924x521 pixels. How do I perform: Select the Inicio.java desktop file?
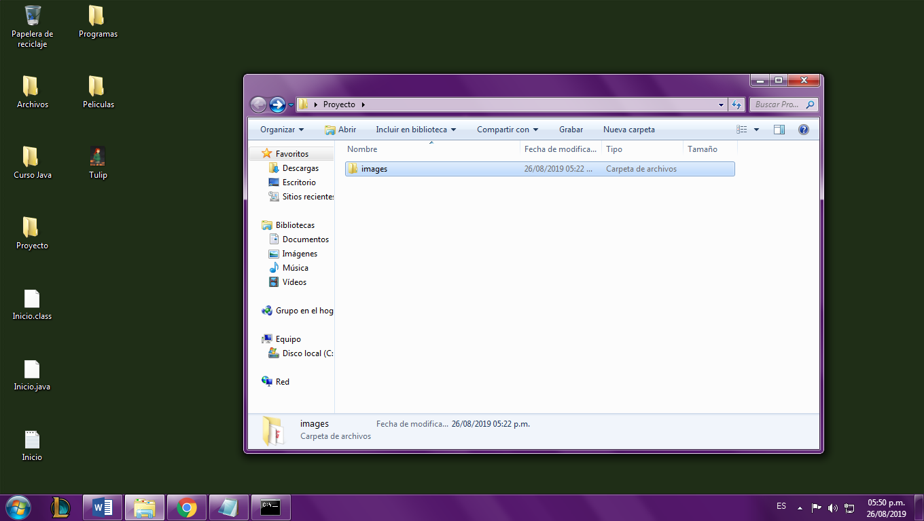point(32,374)
